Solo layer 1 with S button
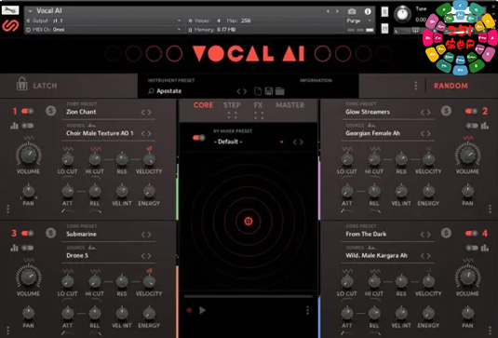The image size is (498, 338). pos(50,111)
